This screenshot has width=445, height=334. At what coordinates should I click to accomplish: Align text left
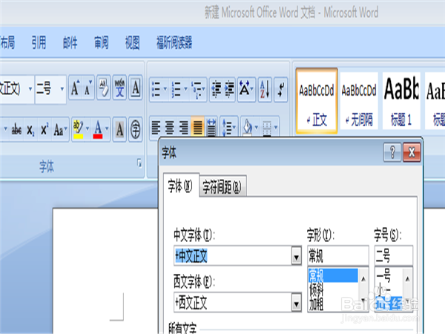pyautogui.click(x=156, y=127)
